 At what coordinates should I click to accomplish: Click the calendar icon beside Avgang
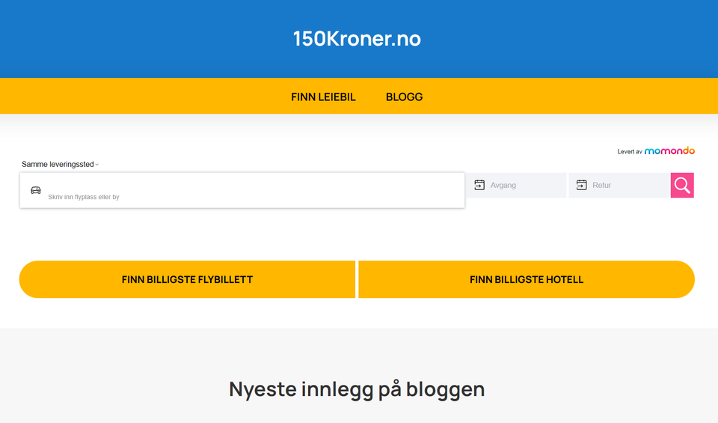tap(479, 185)
